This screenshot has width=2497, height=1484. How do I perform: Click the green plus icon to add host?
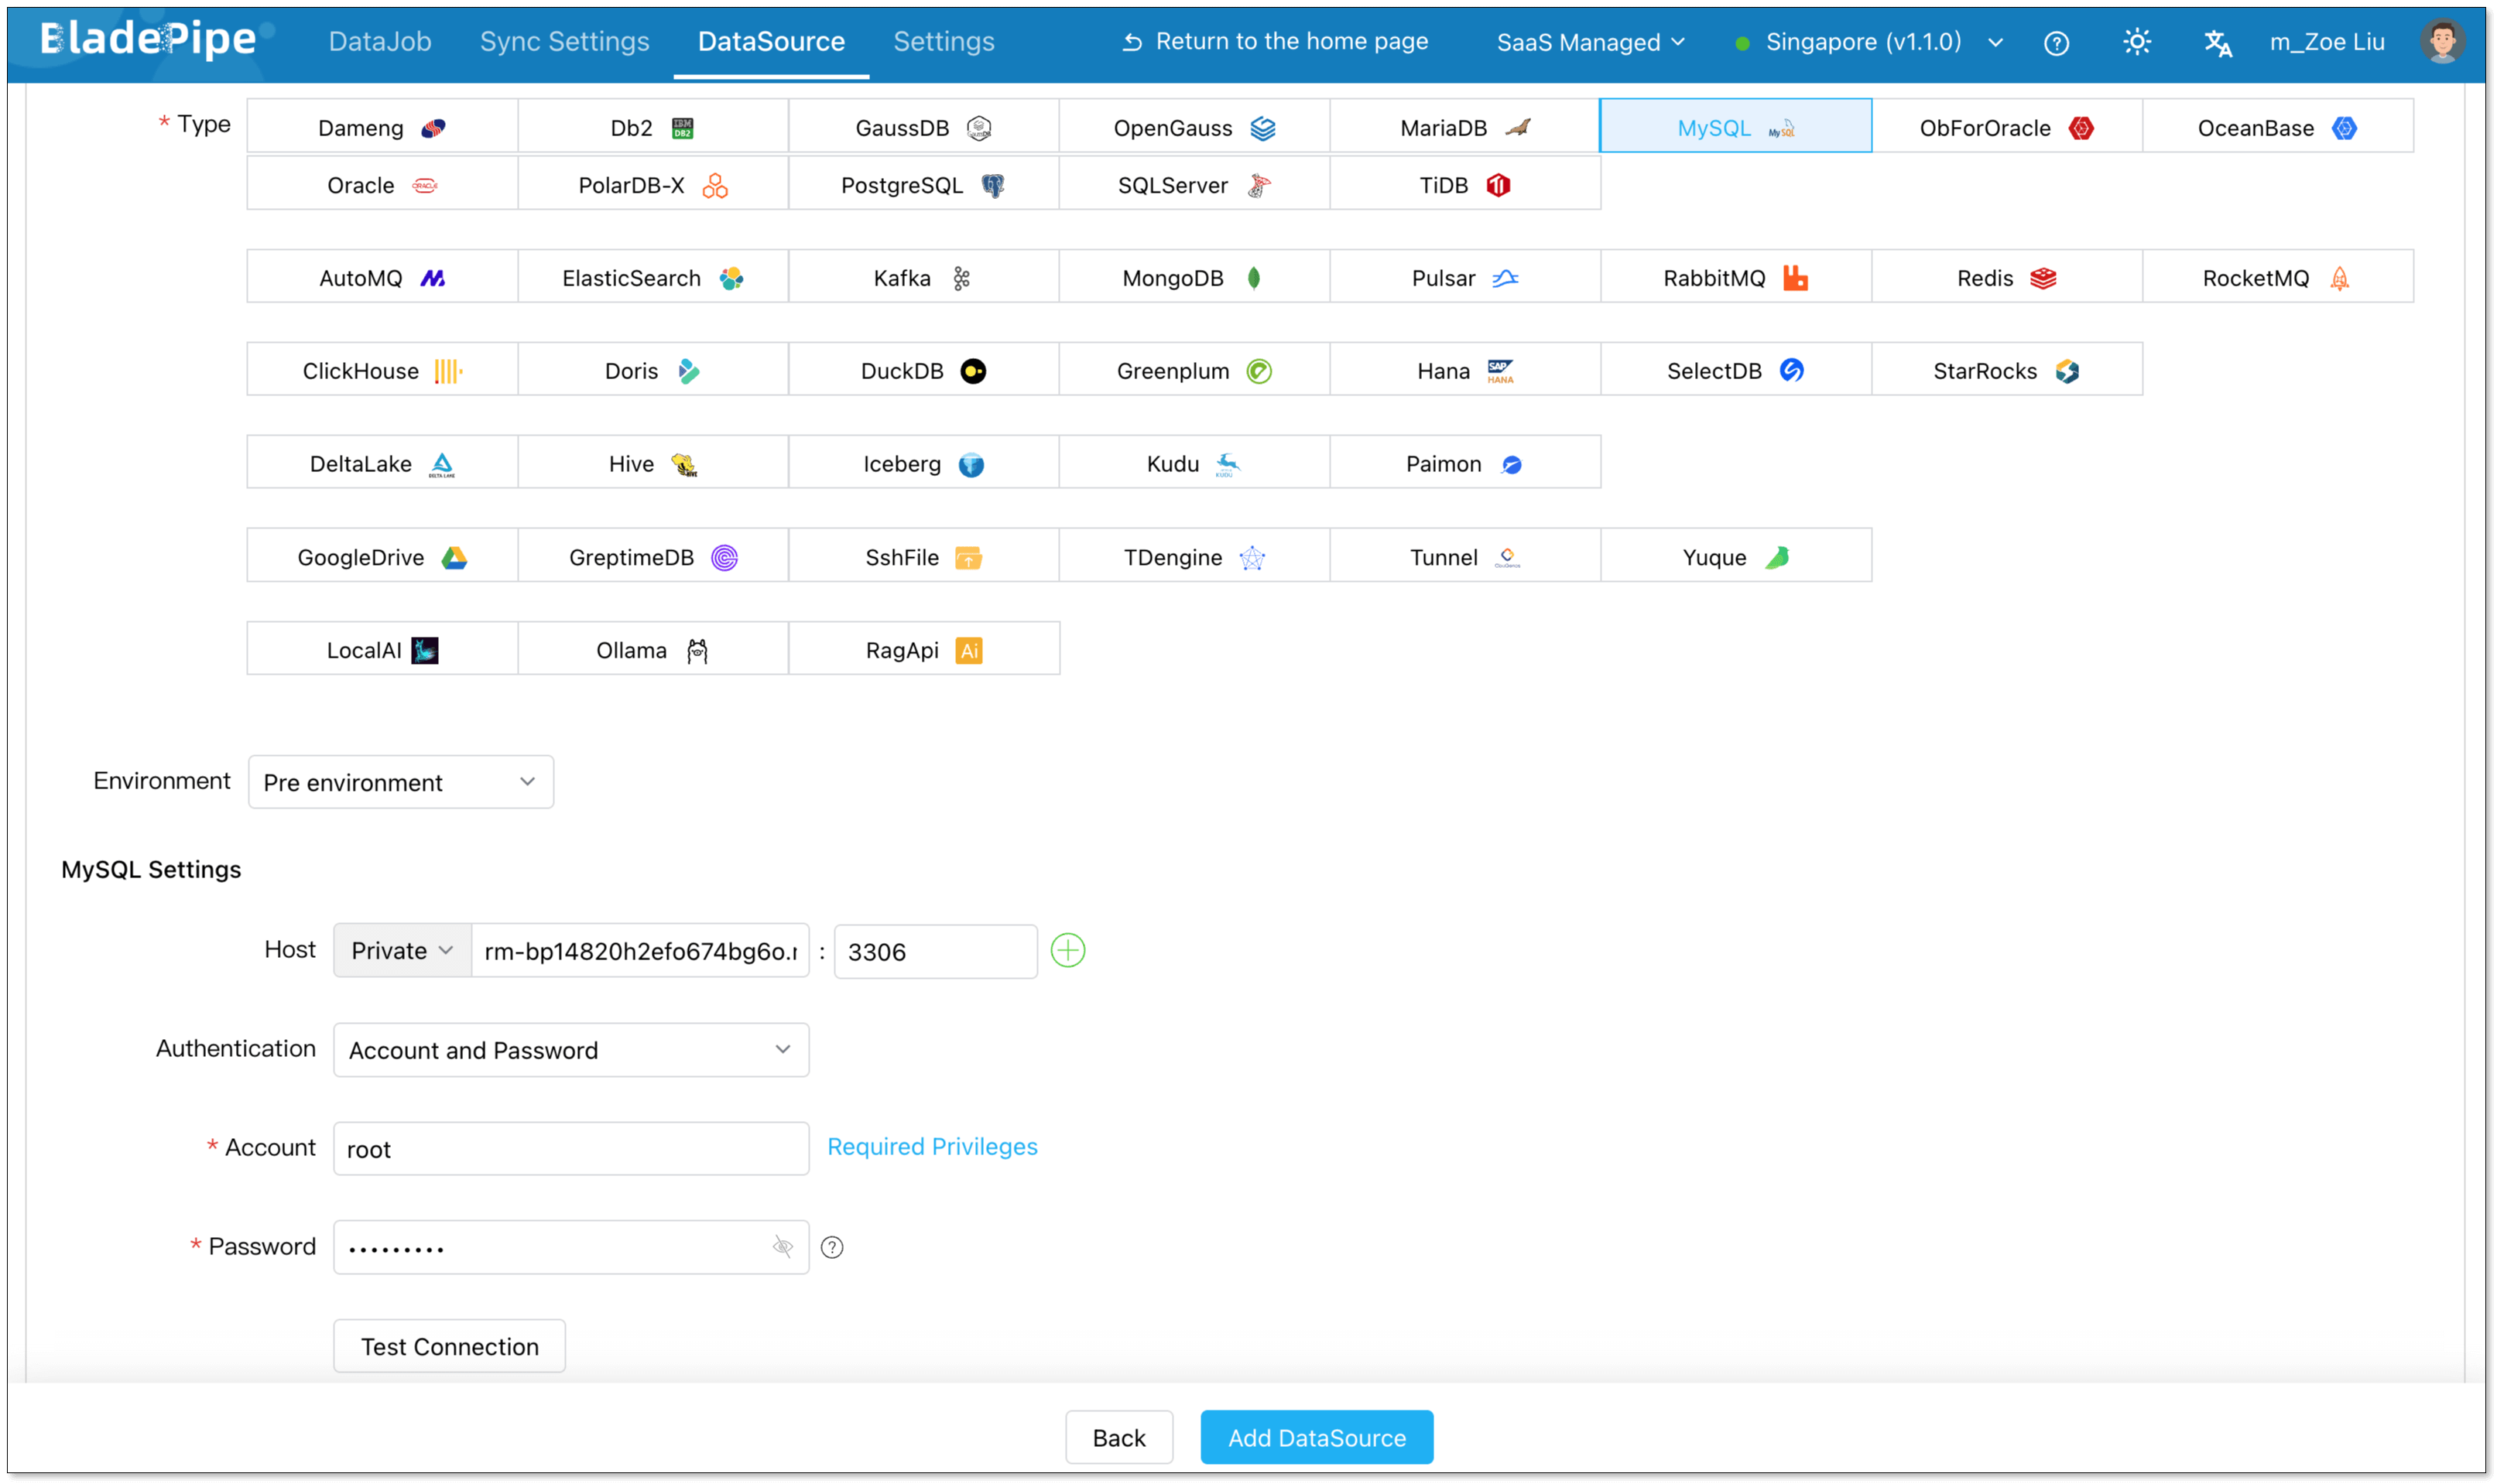point(1067,950)
